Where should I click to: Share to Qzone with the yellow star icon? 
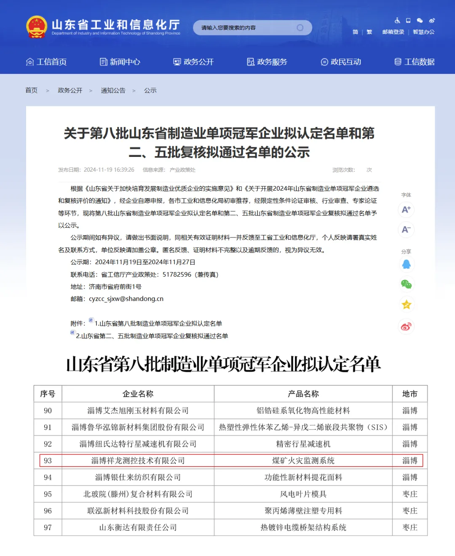[x=406, y=305]
